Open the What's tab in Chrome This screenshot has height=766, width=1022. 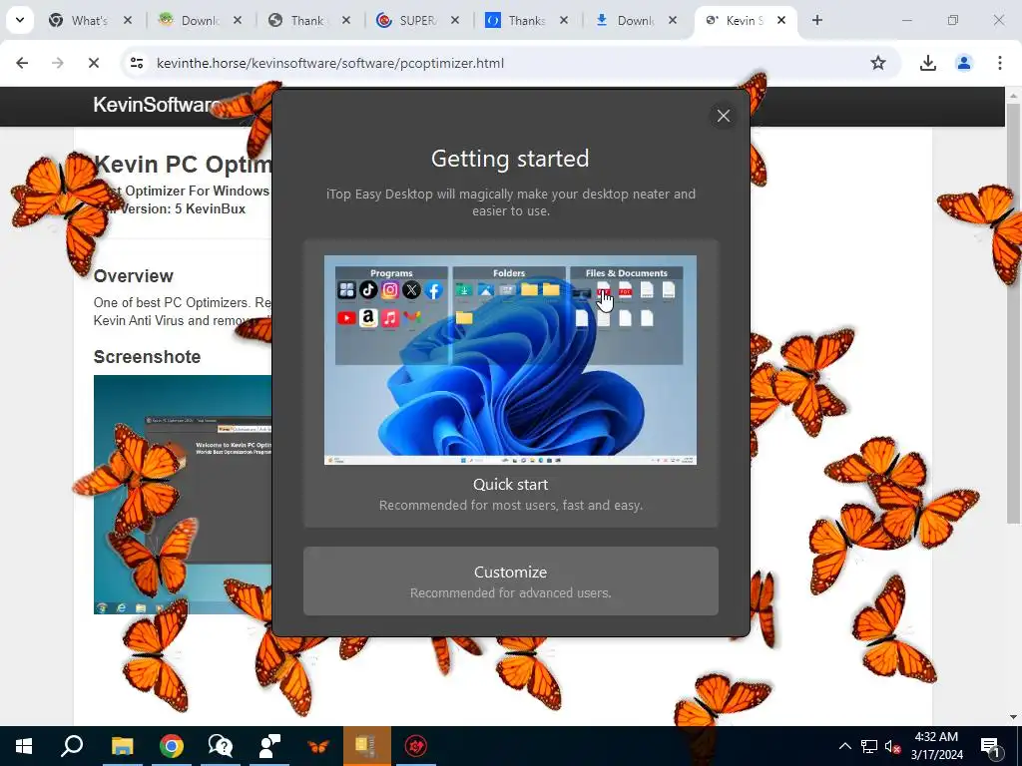pos(88,21)
